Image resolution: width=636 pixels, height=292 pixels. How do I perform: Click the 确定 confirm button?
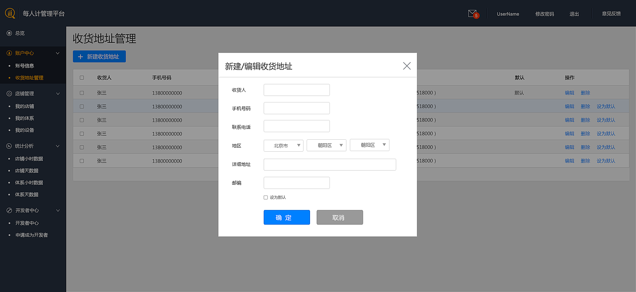coord(287,217)
